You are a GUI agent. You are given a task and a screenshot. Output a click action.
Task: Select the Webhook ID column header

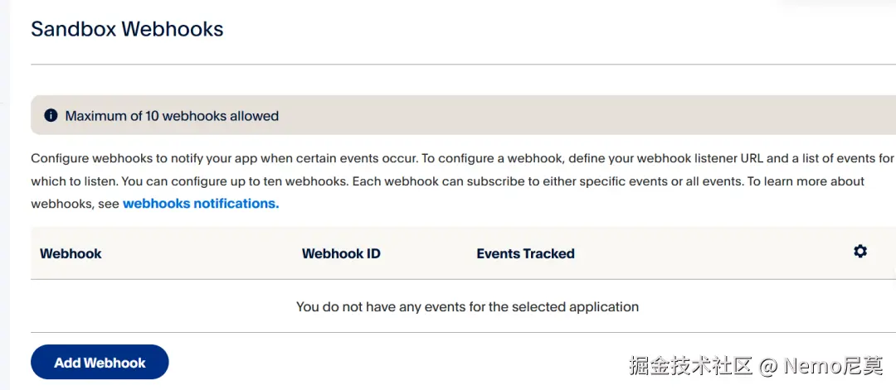pyautogui.click(x=341, y=253)
